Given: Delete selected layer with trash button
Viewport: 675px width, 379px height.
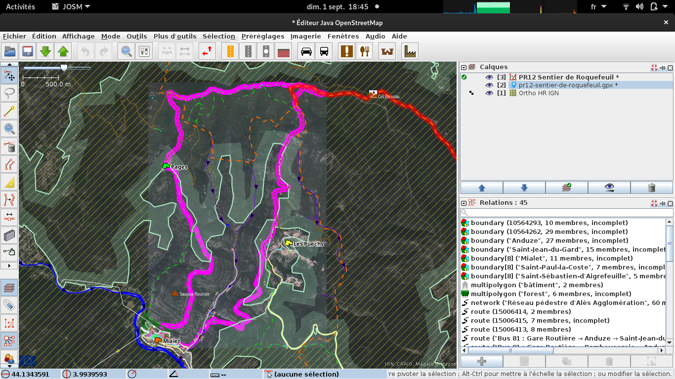Looking at the screenshot, I should [651, 188].
